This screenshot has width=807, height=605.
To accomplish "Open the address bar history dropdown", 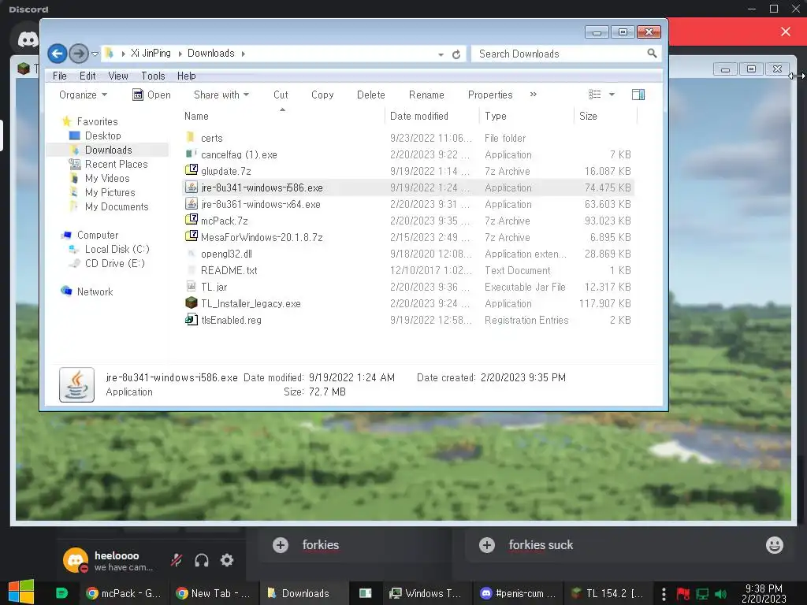I will tap(441, 54).
